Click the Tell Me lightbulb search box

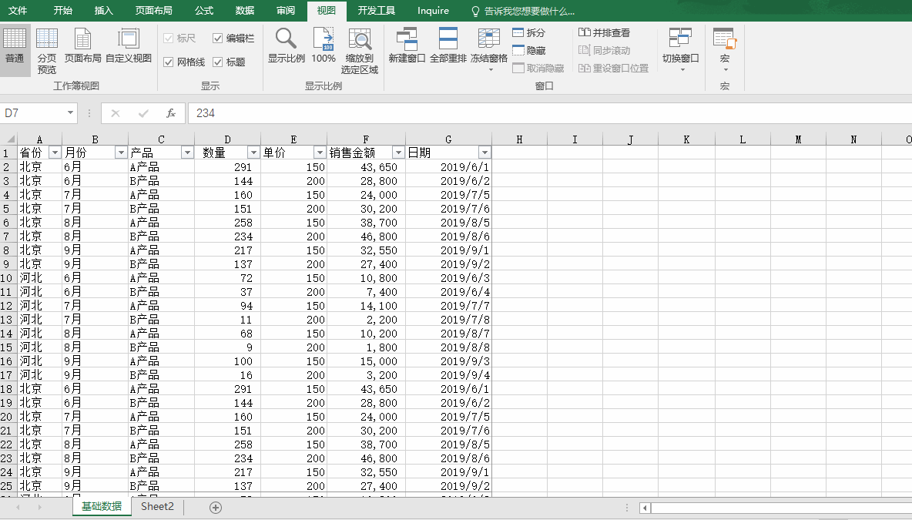[x=523, y=11]
